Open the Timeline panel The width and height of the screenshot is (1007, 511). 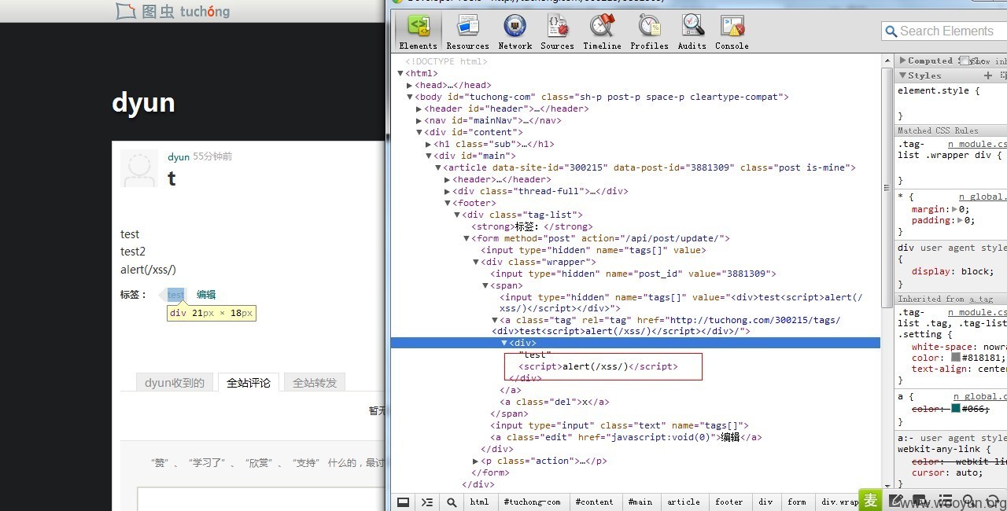coord(602,32)
